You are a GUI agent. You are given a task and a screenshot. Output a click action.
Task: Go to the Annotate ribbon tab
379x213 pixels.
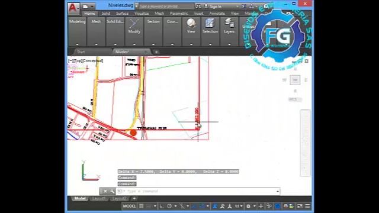pyautogui.click(x=217, y=14)
